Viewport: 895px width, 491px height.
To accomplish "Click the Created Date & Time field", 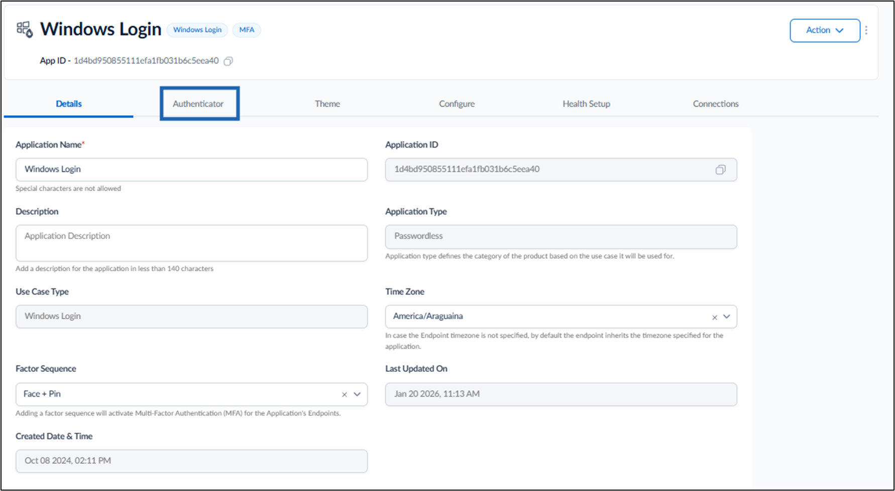I will [x=191, y=461].
